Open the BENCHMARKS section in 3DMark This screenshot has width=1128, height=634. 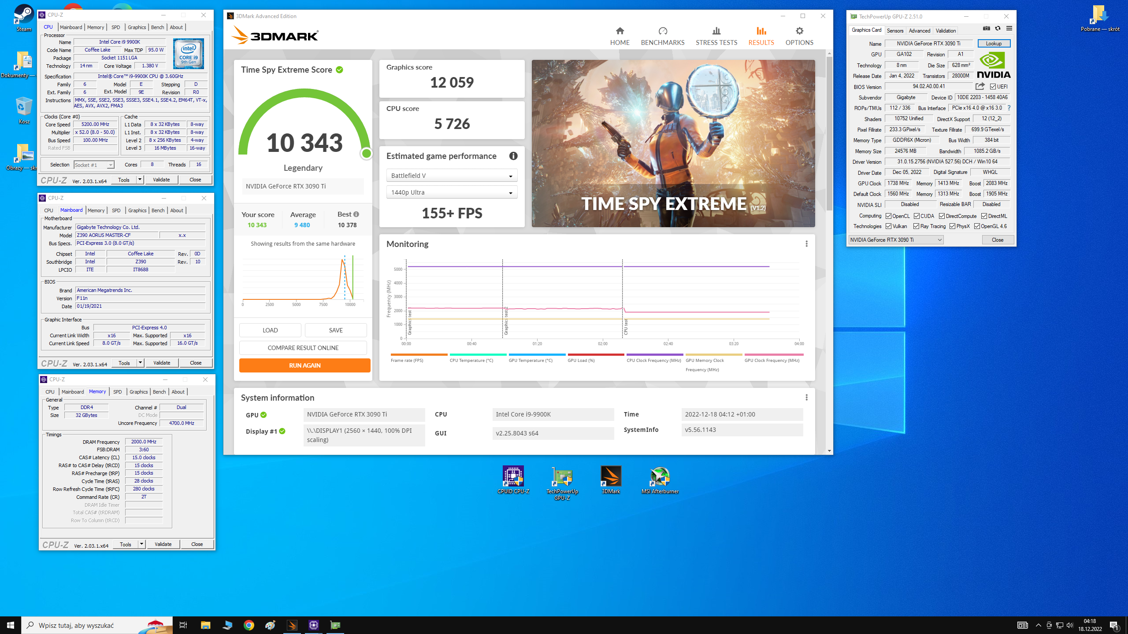tap(663, 36)
